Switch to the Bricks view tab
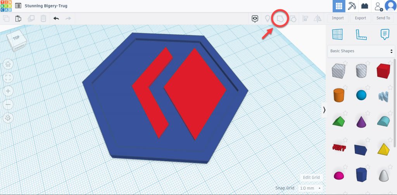The image size is (397, 195). point(364,6)
